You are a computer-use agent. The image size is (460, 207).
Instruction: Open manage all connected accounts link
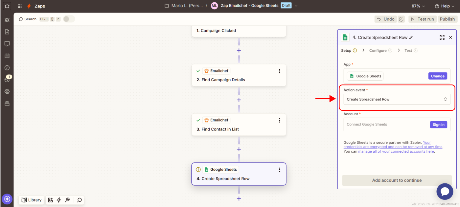(x=396, y=151)
